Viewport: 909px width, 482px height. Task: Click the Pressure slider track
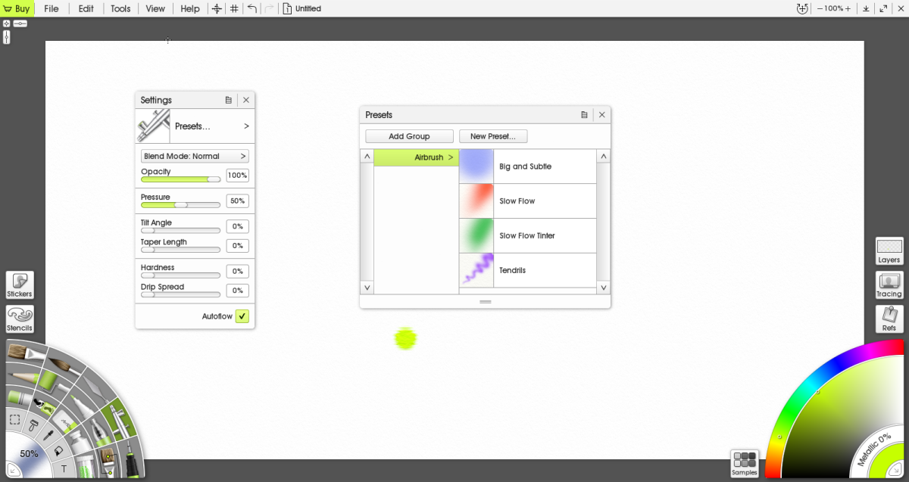coord(180,205)
